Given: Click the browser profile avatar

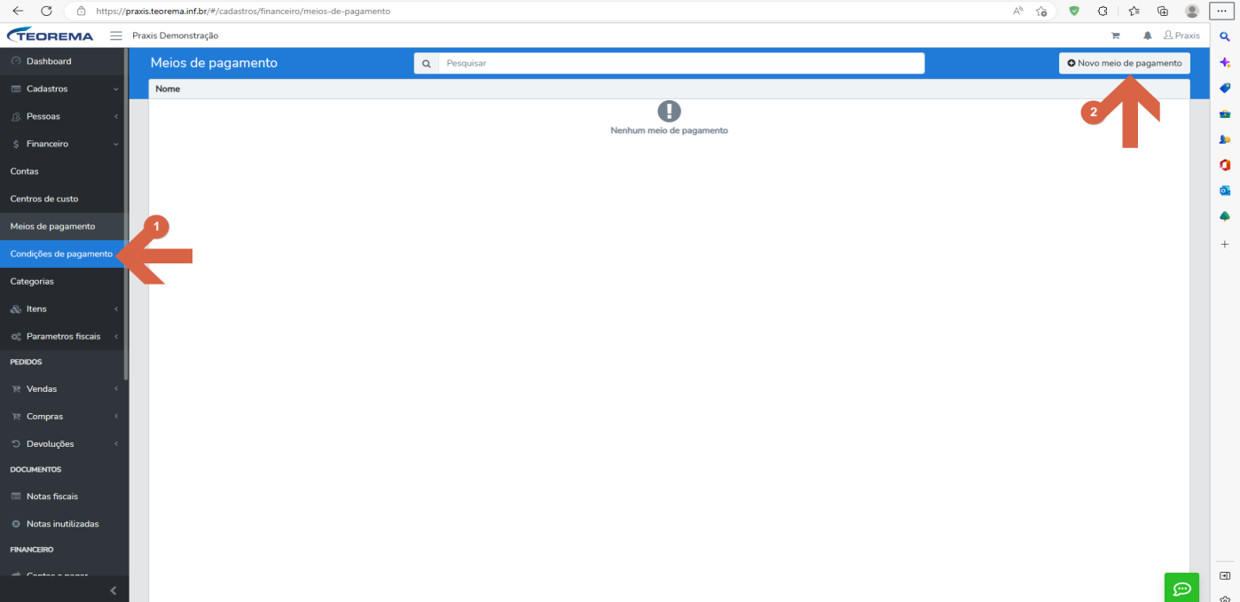Looking at the screenshot, I should 1192,11.
